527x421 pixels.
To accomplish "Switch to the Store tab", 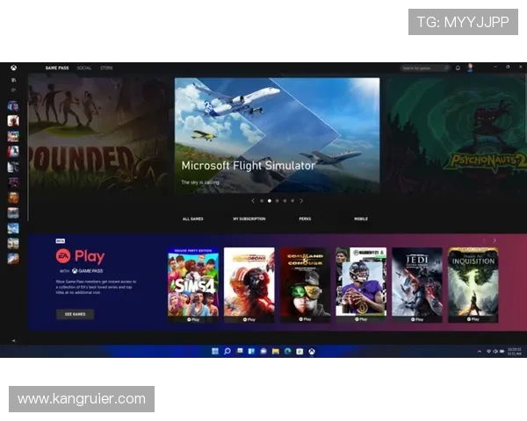I will [x=106, y=68].
